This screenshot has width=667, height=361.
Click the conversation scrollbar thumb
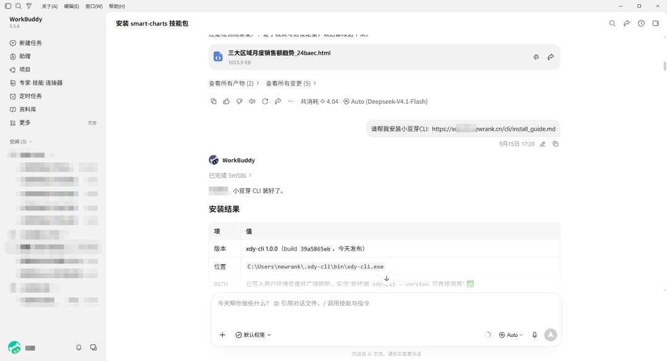(x=665, y=66)
